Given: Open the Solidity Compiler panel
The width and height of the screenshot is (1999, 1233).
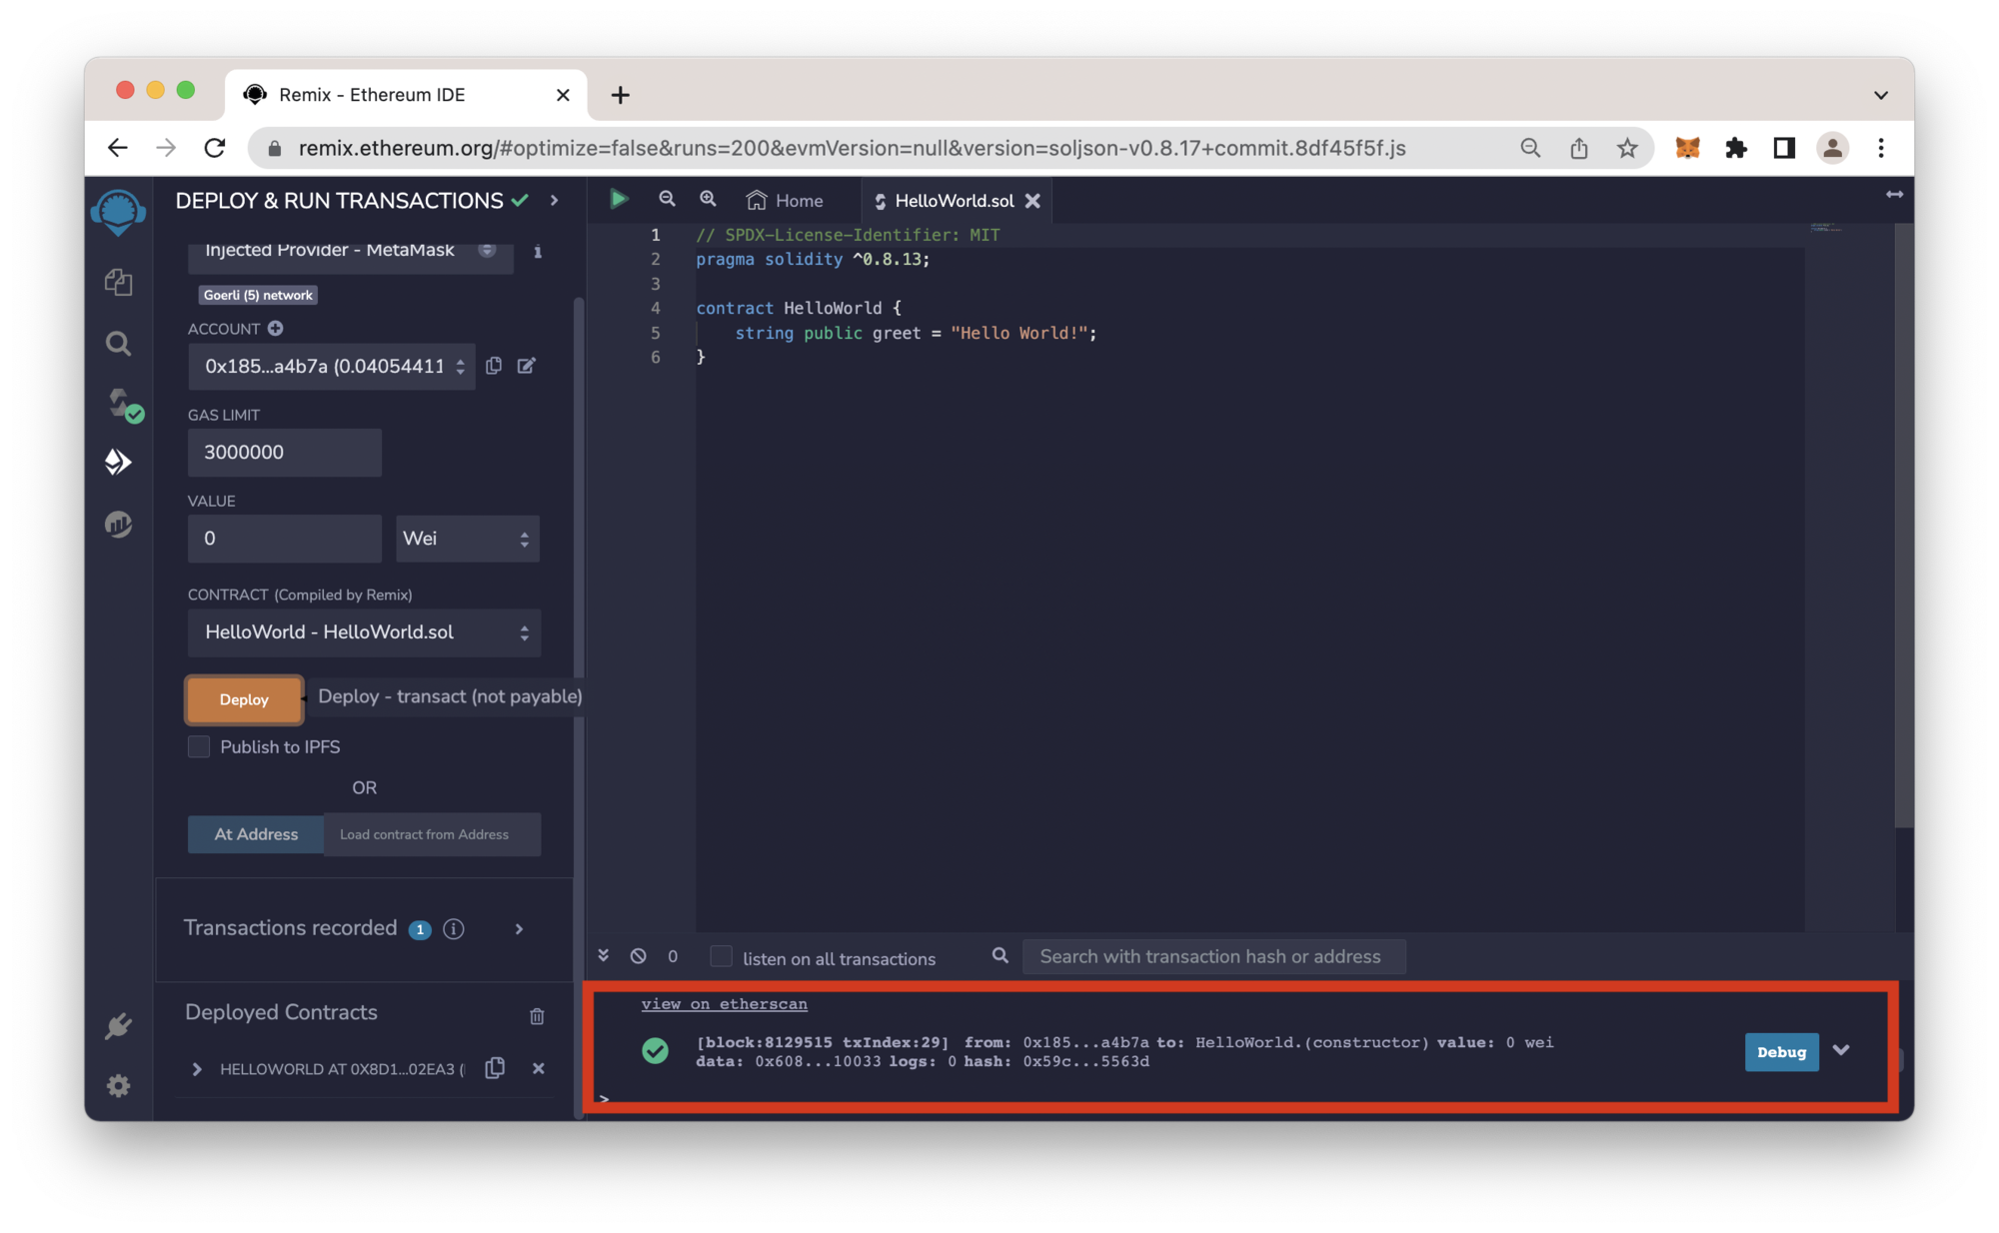Looking at the screenshot, I should coord(118,404).
